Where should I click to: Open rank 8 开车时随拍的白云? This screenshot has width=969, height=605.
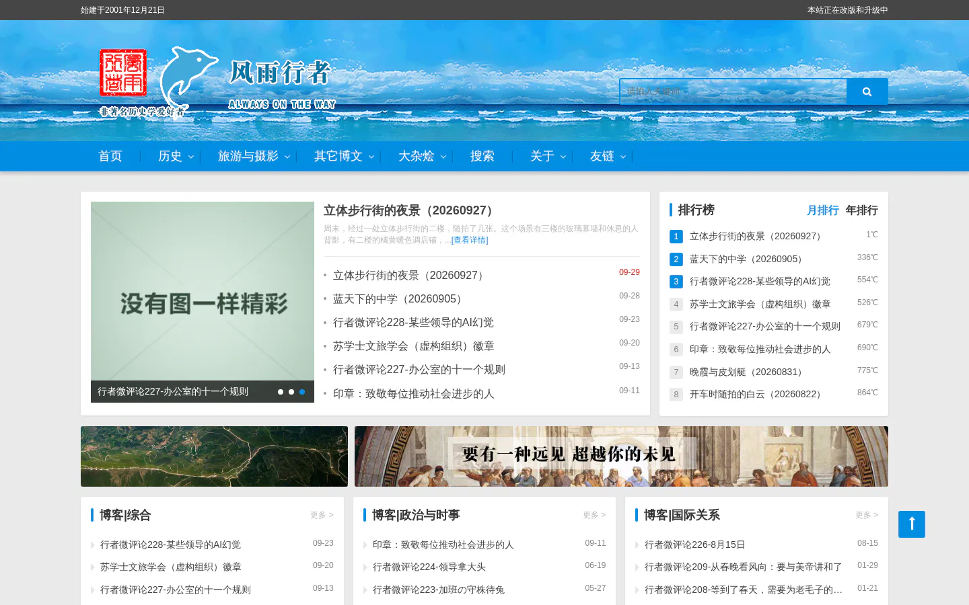pos(758,395)
